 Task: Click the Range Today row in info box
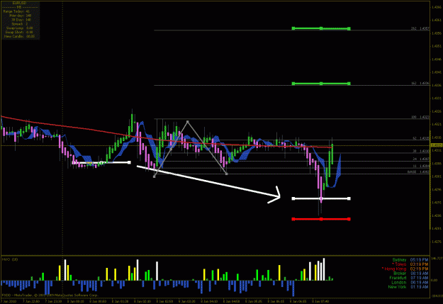click(16, 11)
